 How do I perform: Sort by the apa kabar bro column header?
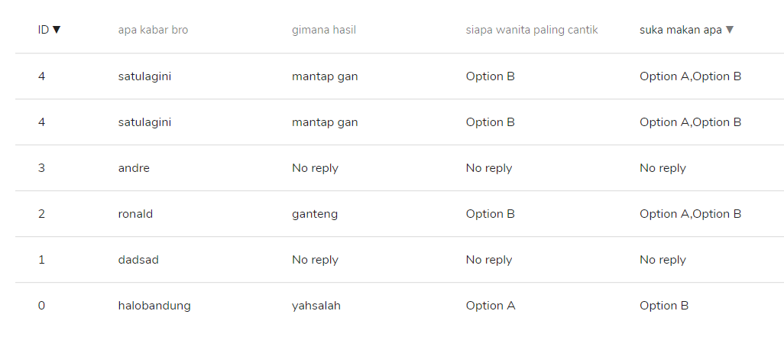(153, 30)
